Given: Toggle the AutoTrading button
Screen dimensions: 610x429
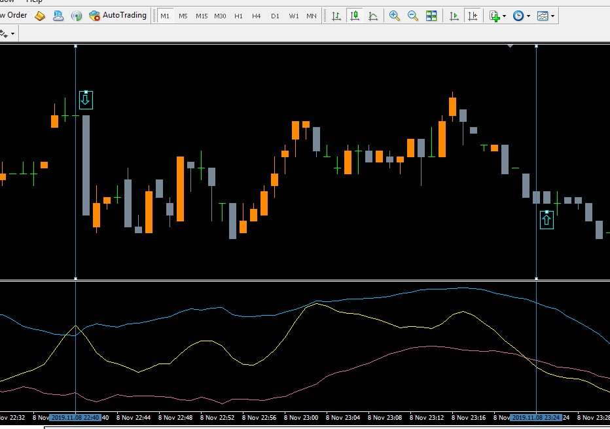Looking at the screenshot, I should click(x=118, y=16).
